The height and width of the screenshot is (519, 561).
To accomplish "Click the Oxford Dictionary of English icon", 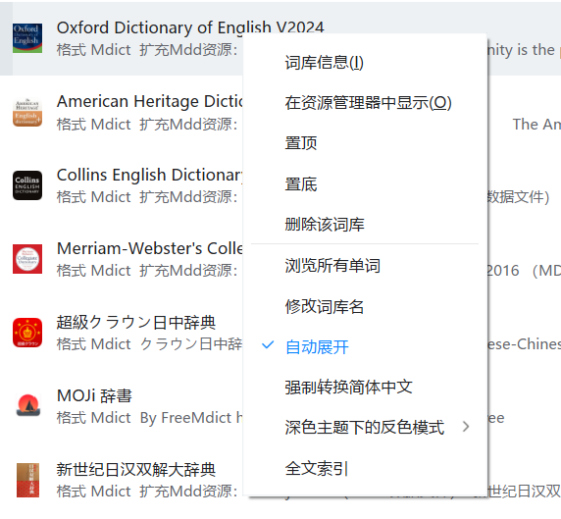I will point(27,38).
